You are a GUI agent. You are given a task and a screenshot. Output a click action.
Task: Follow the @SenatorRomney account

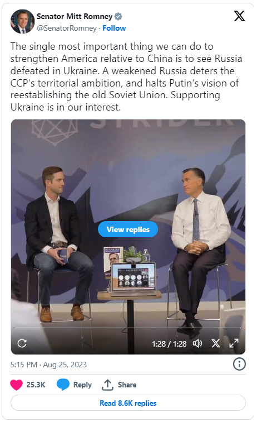[114, 28]
